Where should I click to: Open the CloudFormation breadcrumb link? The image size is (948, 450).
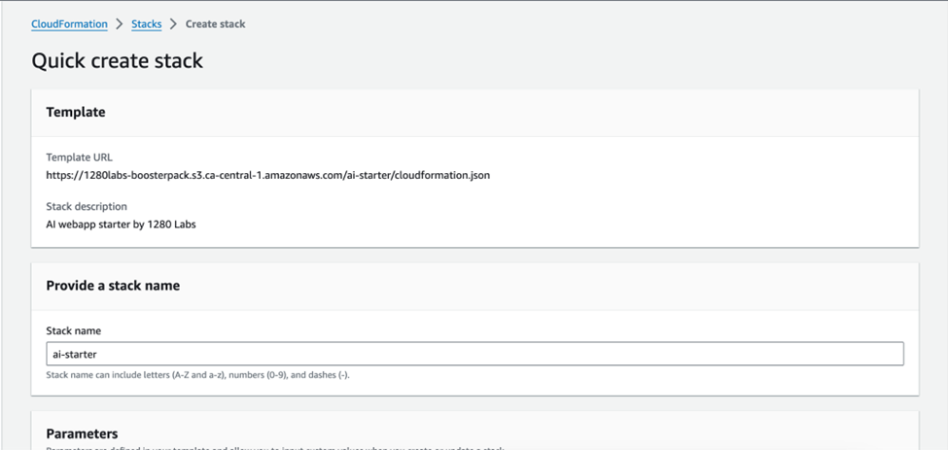pos(69,24)
